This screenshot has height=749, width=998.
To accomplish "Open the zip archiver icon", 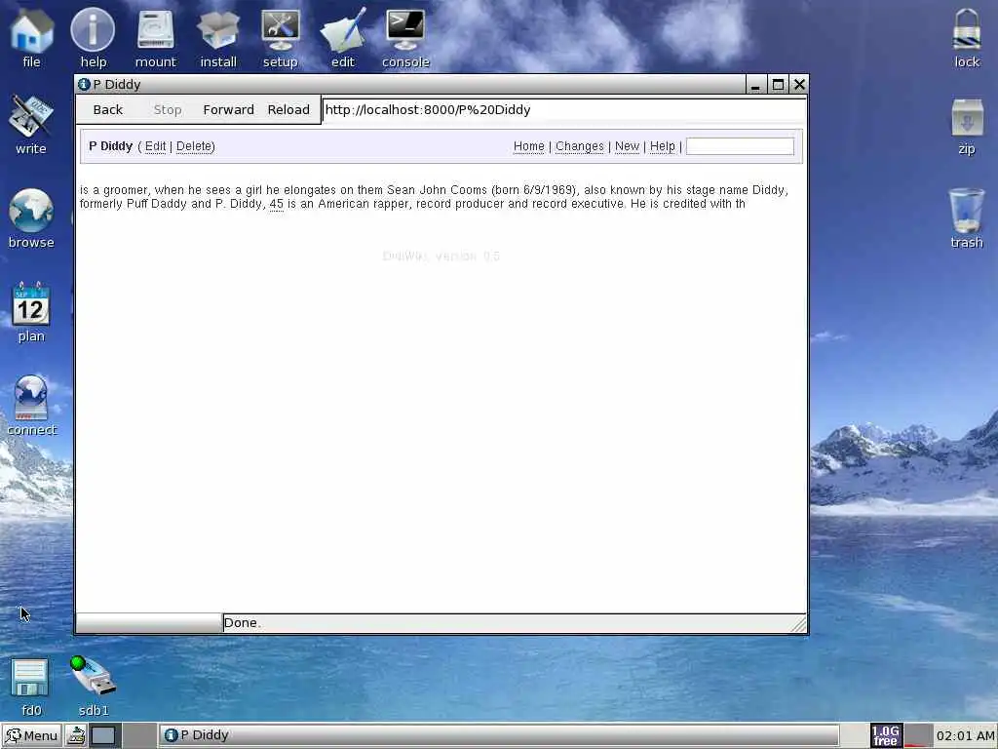I will (x=967, y=126).
